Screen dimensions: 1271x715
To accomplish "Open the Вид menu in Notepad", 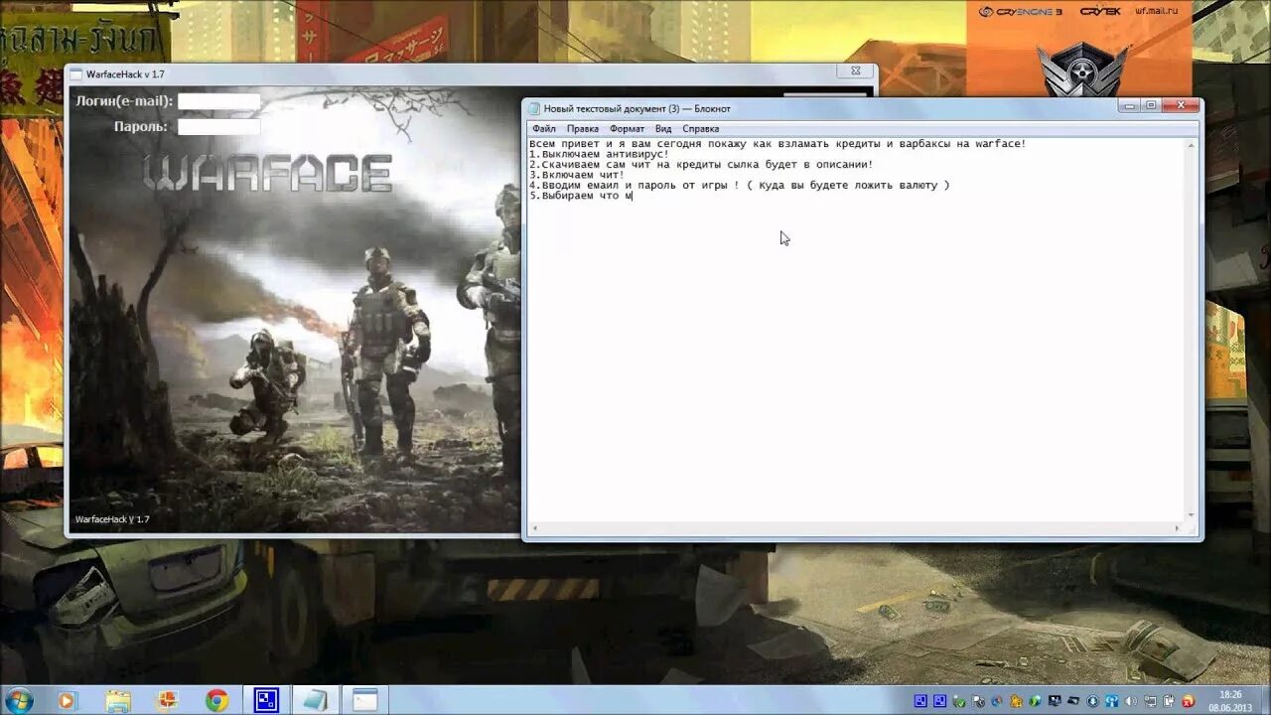I will point(663,128).
